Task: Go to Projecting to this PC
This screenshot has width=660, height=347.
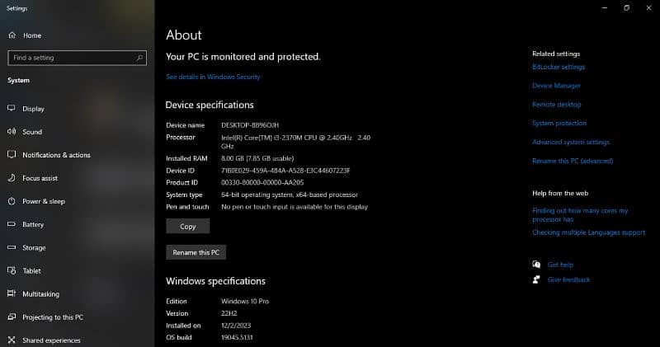Action: tap(52, 317)
